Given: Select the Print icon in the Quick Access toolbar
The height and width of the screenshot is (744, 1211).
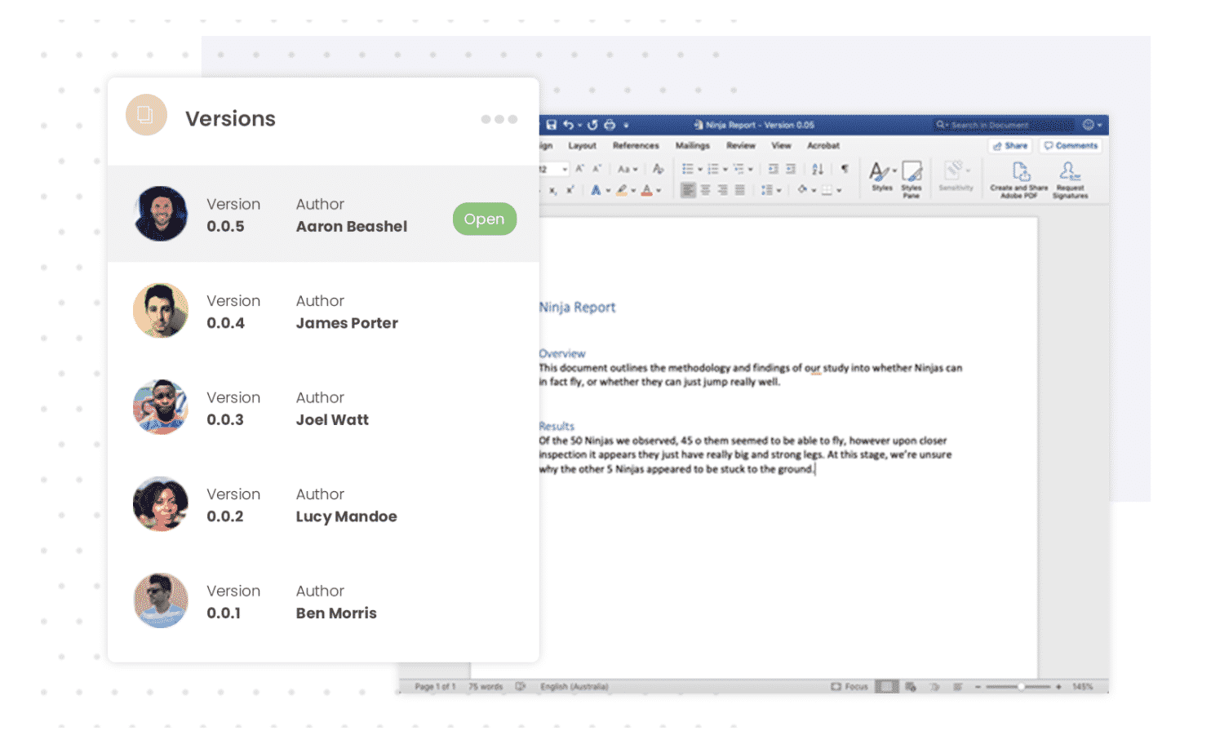Looking at the screenshot, I should coord(610,125).
